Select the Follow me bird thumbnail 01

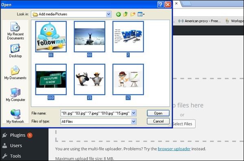point(51,36)
